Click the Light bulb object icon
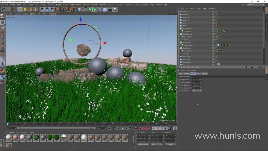This screenshot has width=268, height=151. click(115, 9)
